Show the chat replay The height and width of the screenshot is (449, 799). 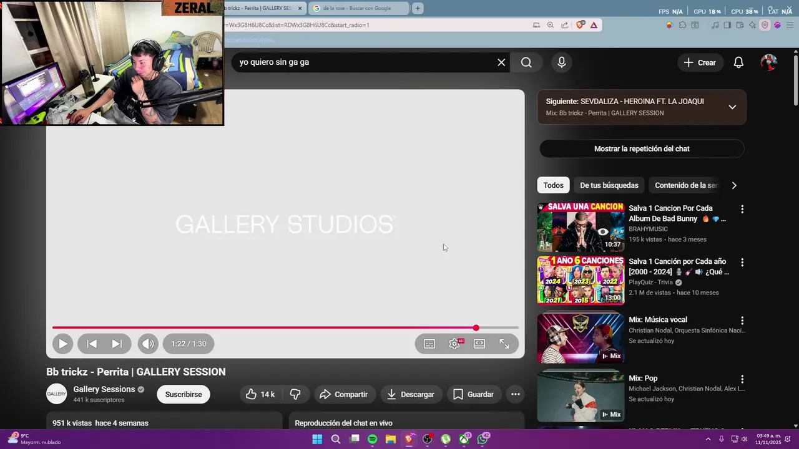642,148
